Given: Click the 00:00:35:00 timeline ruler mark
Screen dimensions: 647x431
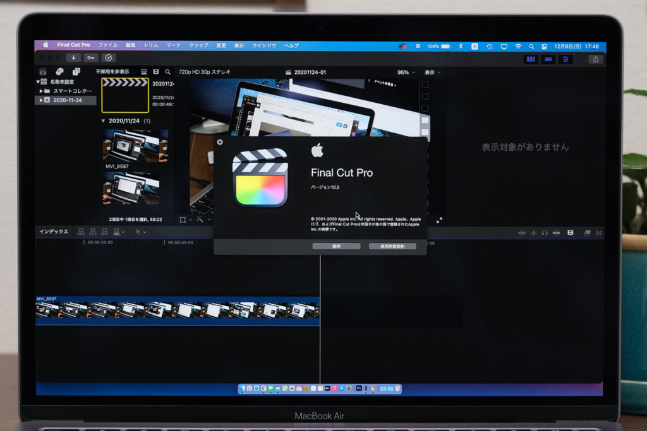Looking at the screenshot, I should click(100, 242).
